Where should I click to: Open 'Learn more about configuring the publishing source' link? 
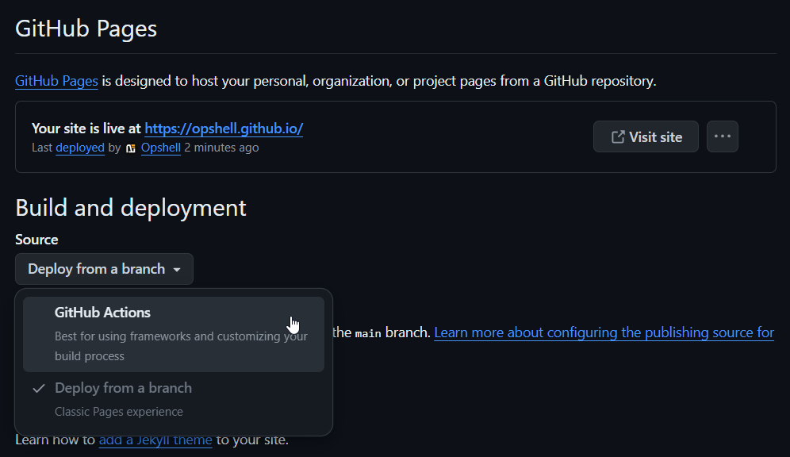[x=604, y=332]
